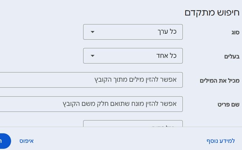This screenshot has height=150, width=242.
Task: Select the כל אחד text in the owner box
Action: pyautogui.click(x=166, y=55)
